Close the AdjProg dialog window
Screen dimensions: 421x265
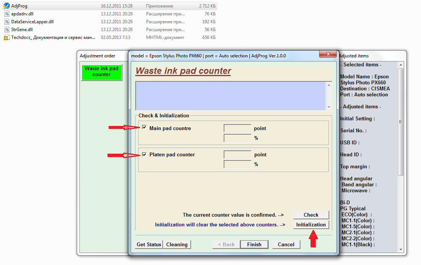point(328,54)
